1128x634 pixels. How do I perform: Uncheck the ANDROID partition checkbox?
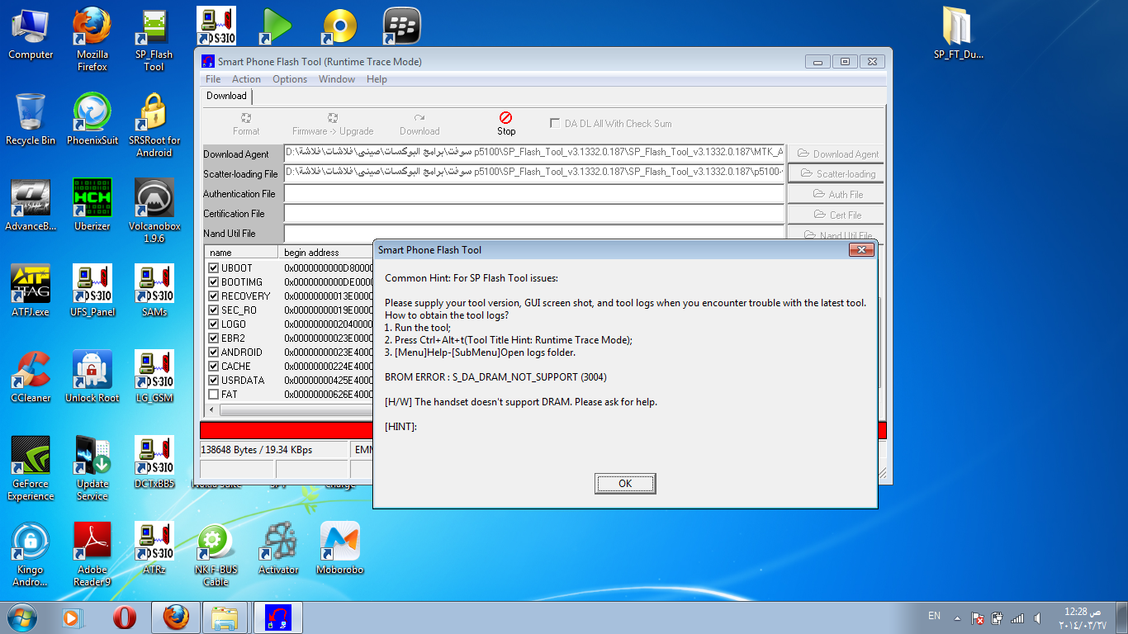(x=214, y=352)
